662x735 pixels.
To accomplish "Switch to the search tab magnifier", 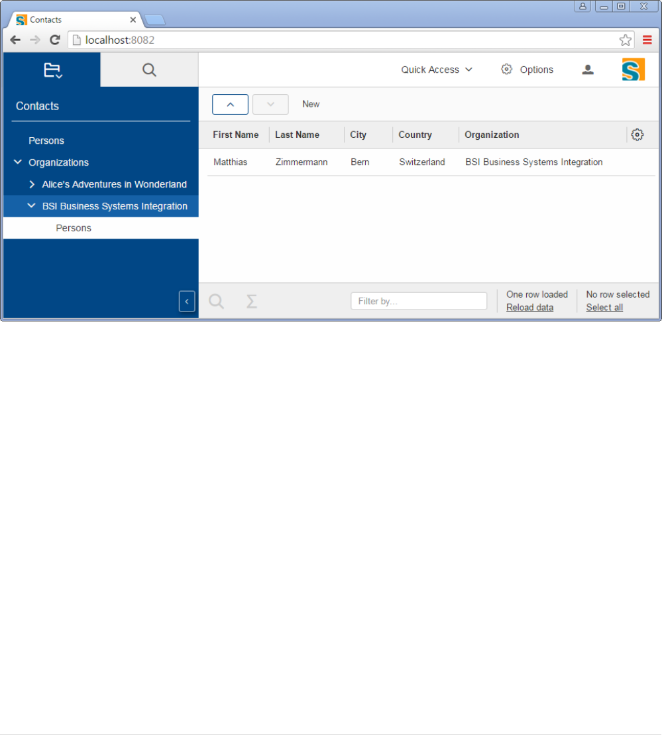I will [x=149, y=70].
